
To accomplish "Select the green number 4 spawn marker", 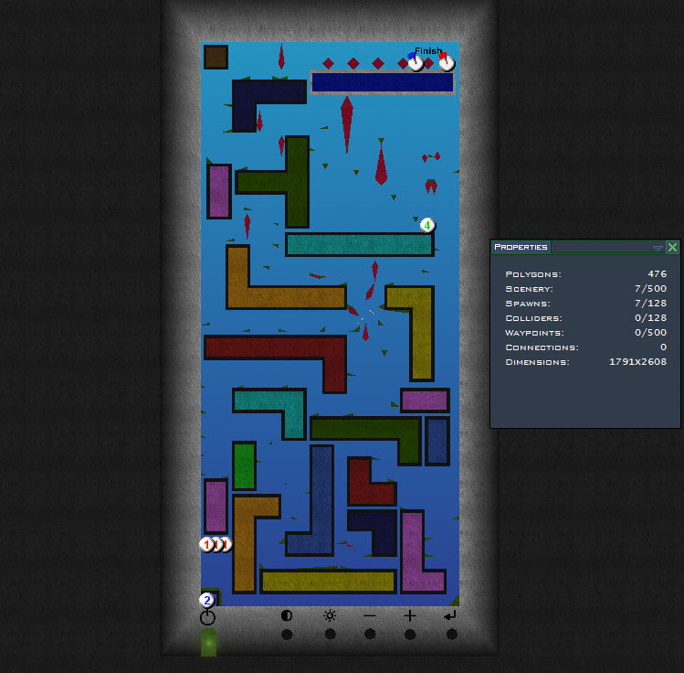I will [x=427, y=225].
